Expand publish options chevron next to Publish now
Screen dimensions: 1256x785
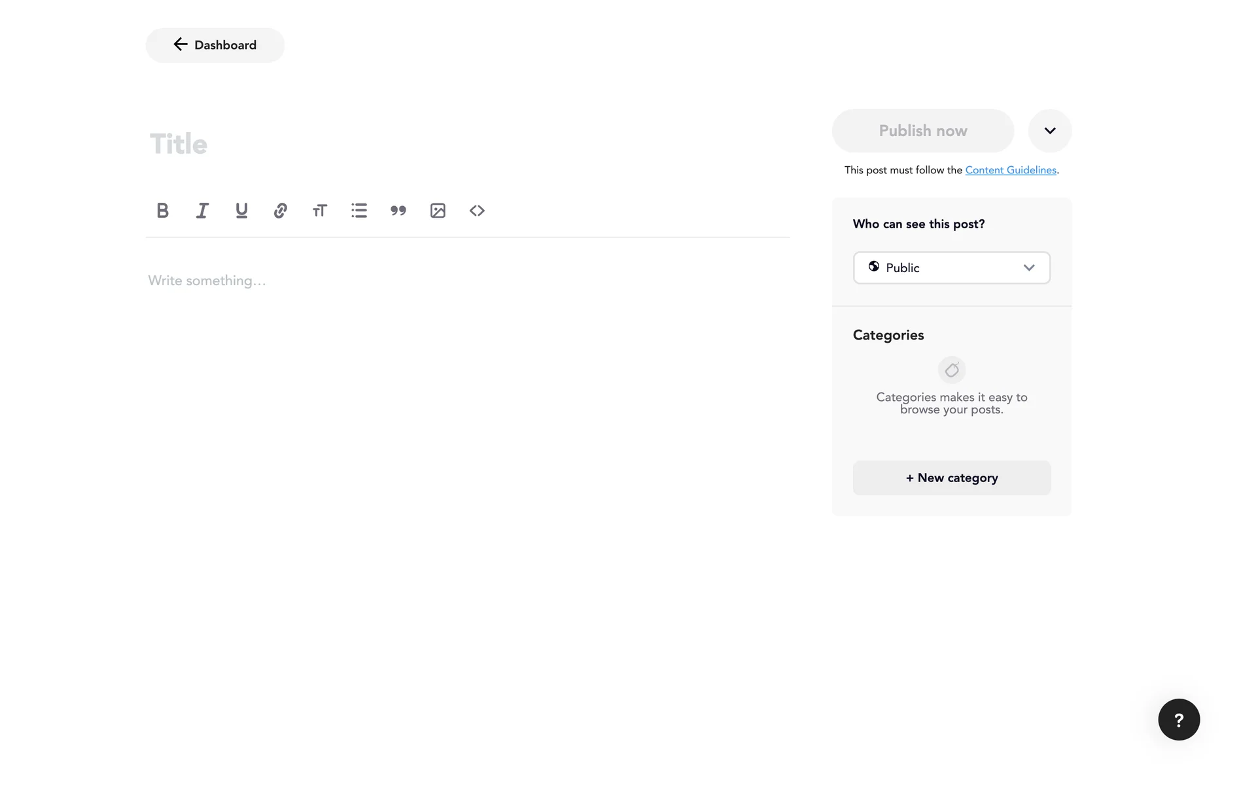pyautogui.click(x=1050, y=131)
